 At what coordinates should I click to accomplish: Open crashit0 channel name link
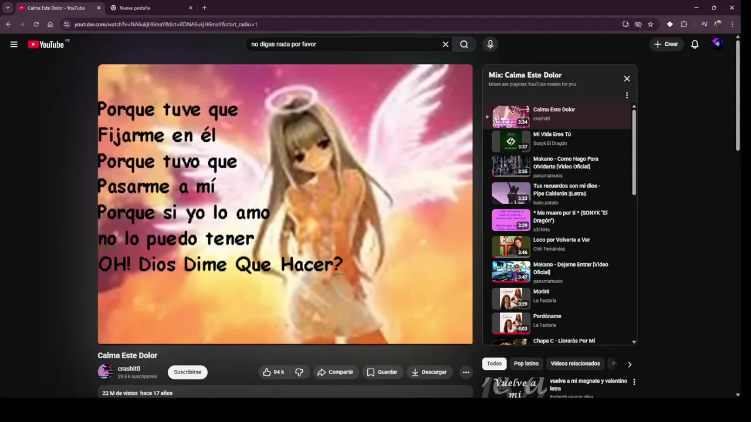129,369
